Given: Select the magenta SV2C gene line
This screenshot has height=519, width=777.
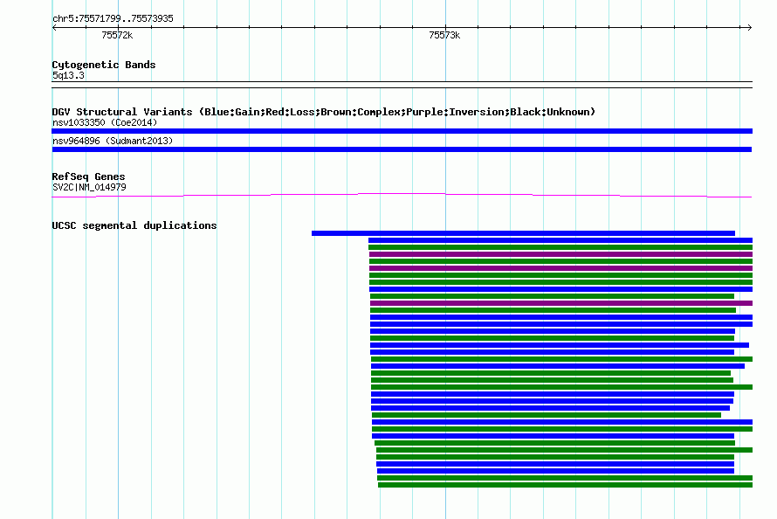Looking at the screenshot, I should pyautogui.click(x=402, y=196).
